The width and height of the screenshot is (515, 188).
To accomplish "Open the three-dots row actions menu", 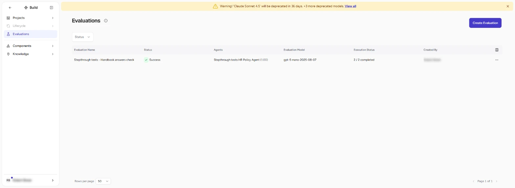I will [x=497, y=60].
